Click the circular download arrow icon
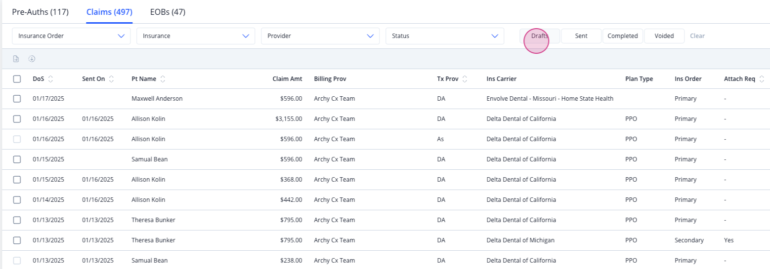The height and width of the screenshot is (269, 770). [x=32, y=59]
